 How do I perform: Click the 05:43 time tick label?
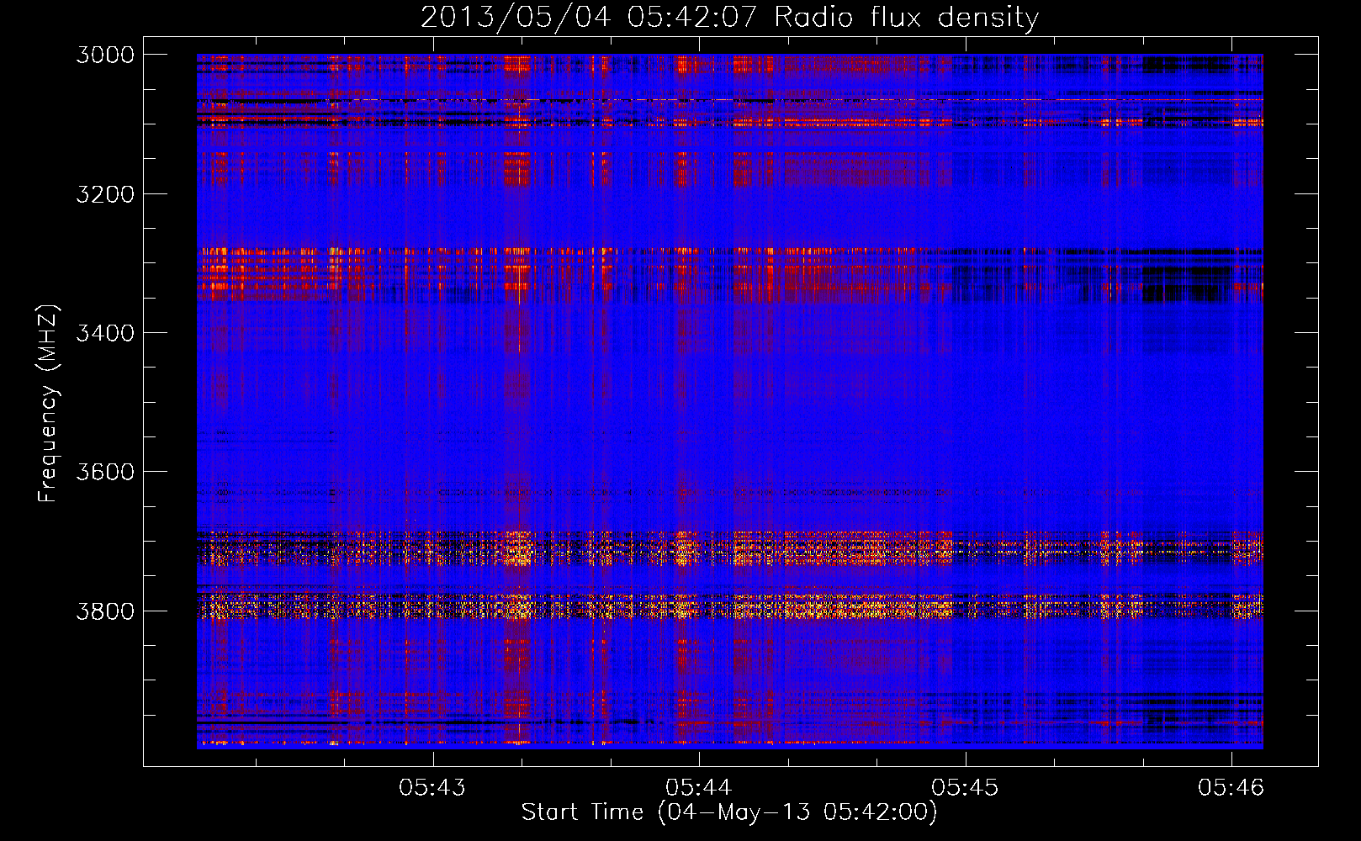click(432, 787)
